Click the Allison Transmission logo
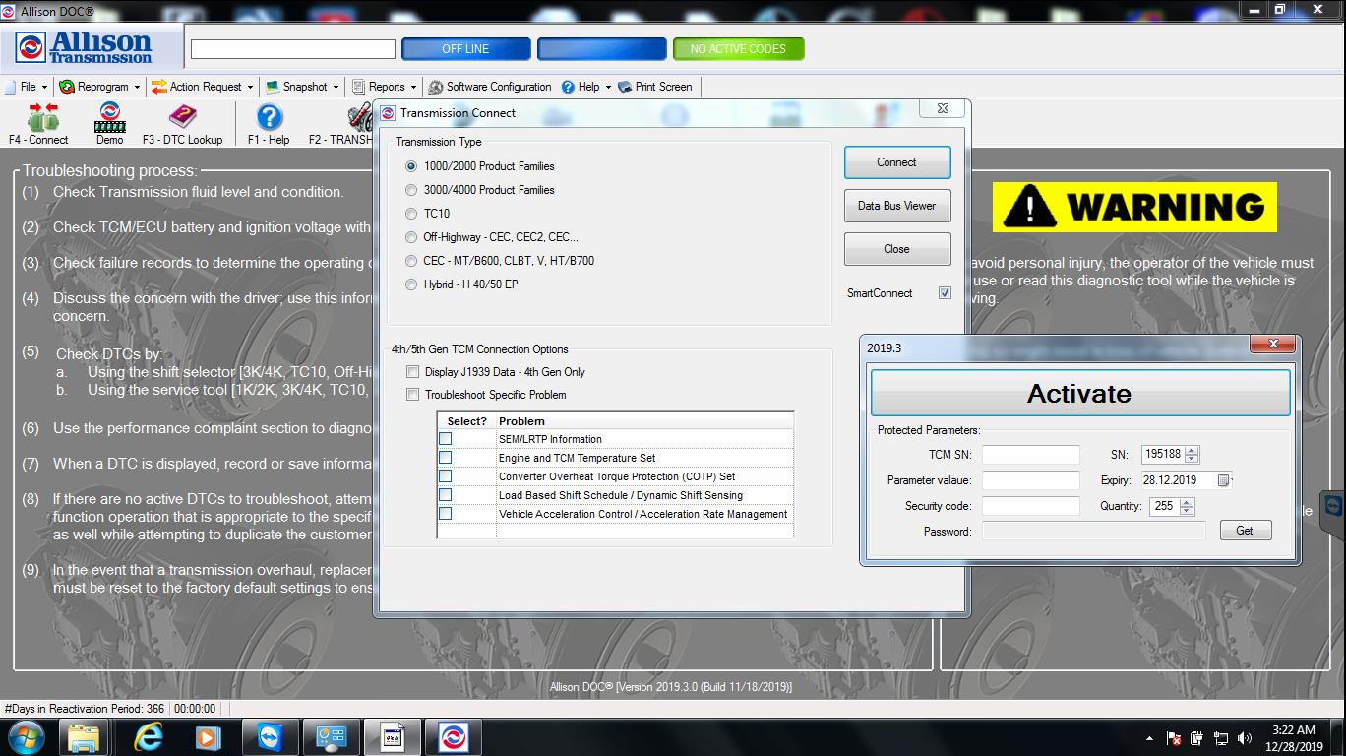This screenshot has height=756, width=1346. click(85, 47)
